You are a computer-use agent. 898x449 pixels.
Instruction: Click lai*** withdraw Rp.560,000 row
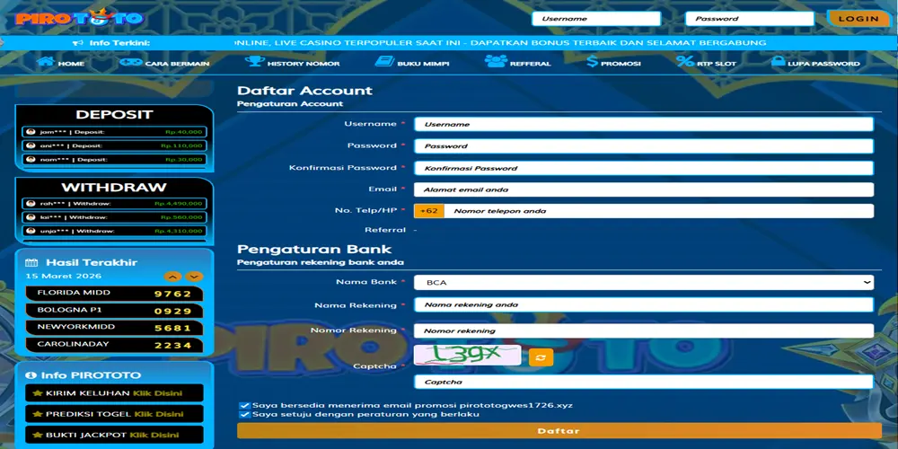[x=115, y=217]
